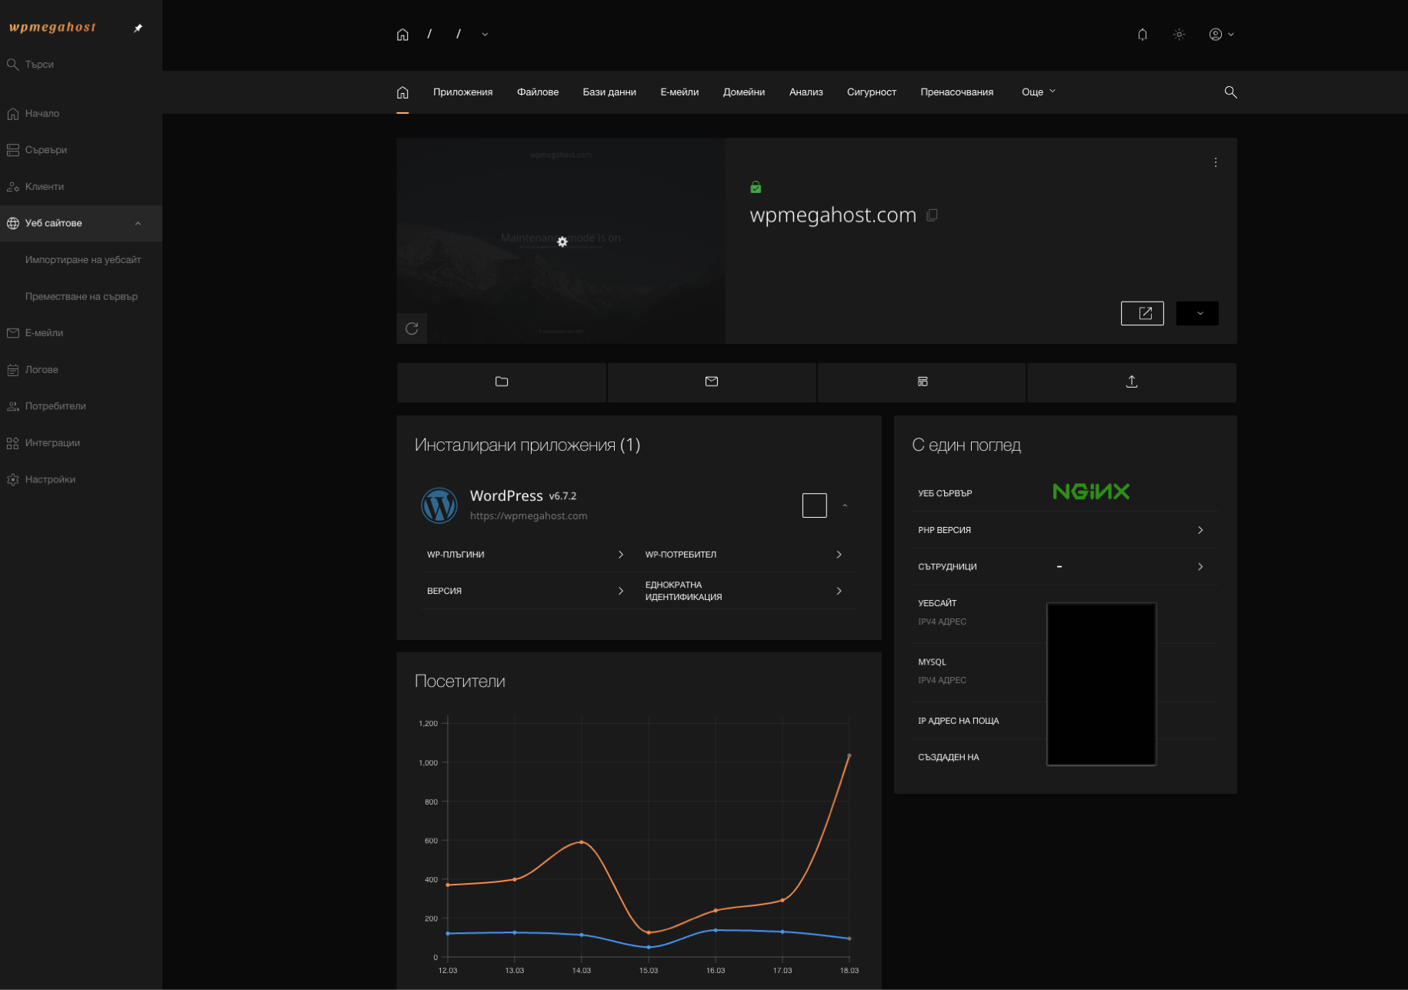
Task: Click the wpmegahost logo
Action: click(x=52, y=28)
